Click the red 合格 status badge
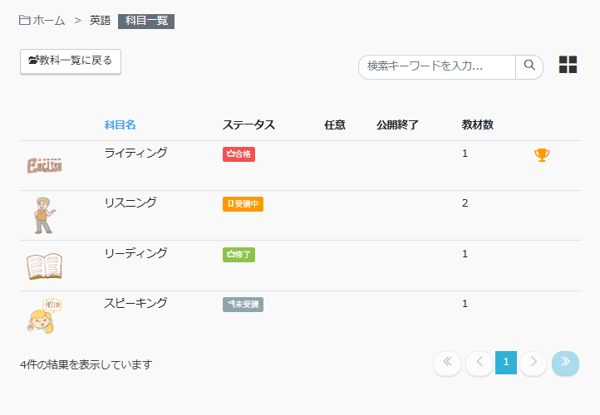This screenshot has height=415, width=600. (239, 154)
